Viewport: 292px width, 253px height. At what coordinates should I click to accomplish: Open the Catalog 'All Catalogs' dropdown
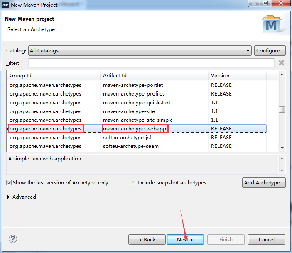pyautogui.click(x=140, y=51)
